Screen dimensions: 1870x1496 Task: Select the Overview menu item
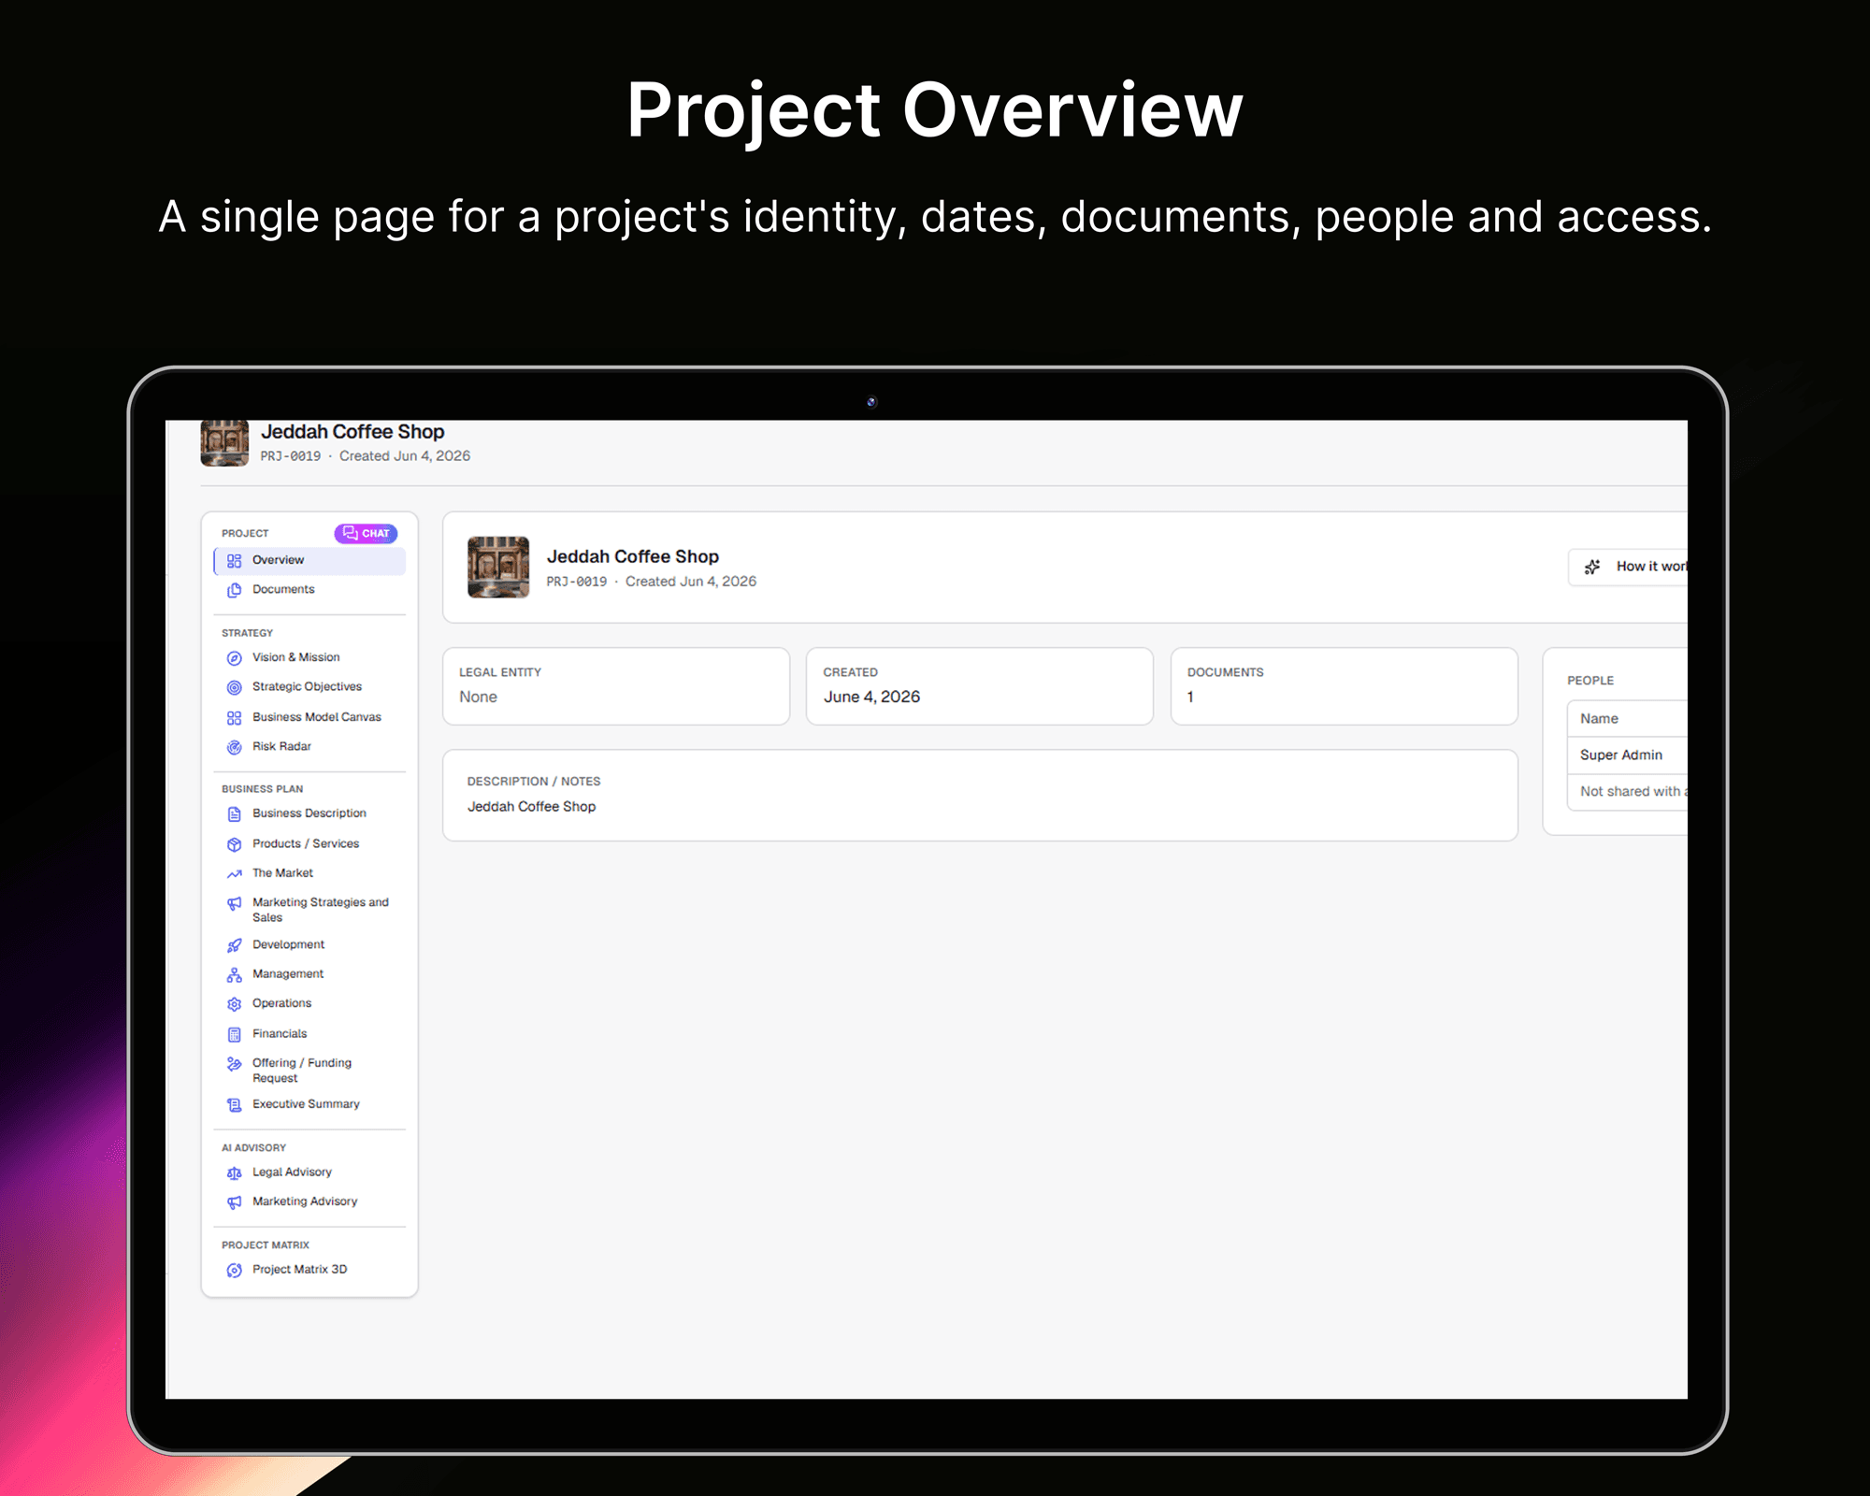coord(309,560)
